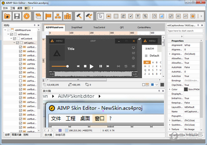The width and height of the screenshot is (207, 145).
Task: Switch to the QFI tab
Action: (x=122, y=27)
